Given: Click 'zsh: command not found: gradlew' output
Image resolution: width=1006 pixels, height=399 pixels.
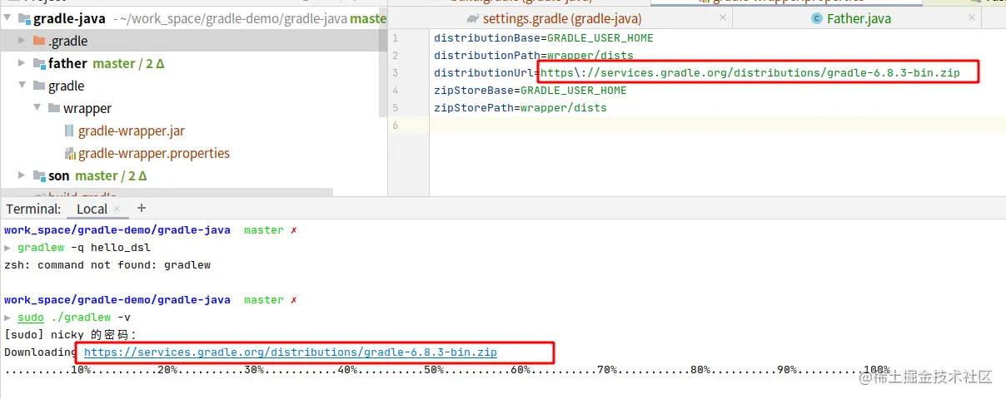Looking at the screenshot, I should pyautogui.click(x=107, y=264).
